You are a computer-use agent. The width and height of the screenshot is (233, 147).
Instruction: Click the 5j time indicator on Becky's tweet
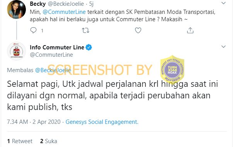point(91,4)
